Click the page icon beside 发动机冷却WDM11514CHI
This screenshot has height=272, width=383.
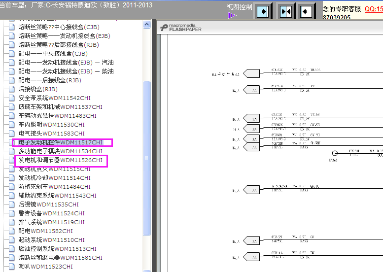point(12,178)
